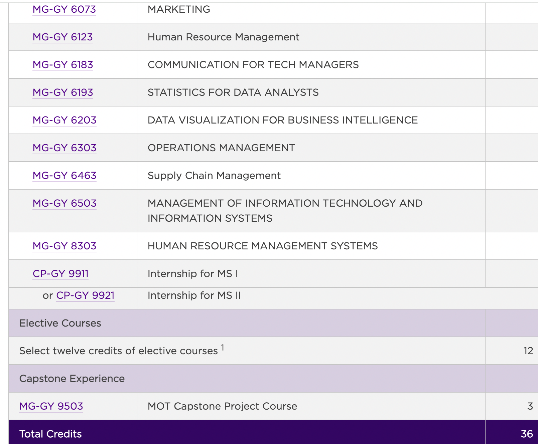Viewport: 538px width, 444px height.
Task: View the MG-GY 8303 course
Action: (x=64, y=246)
